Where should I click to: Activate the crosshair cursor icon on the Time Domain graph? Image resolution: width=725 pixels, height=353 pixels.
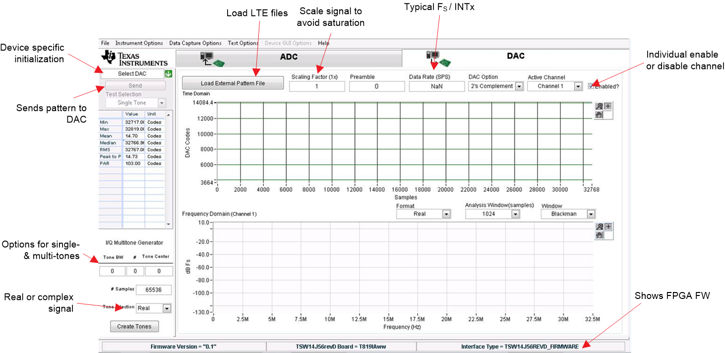click(608, 106)
